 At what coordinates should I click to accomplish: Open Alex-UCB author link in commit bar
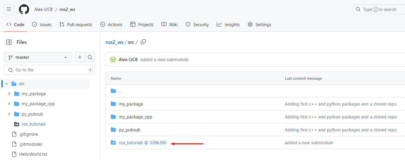click(x=128, y=60)
